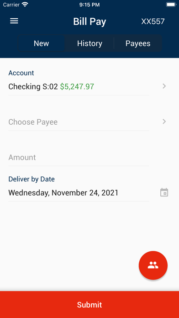Tap the battery indicator icon
The image size is (179, 318).
(x=171, y=5)
